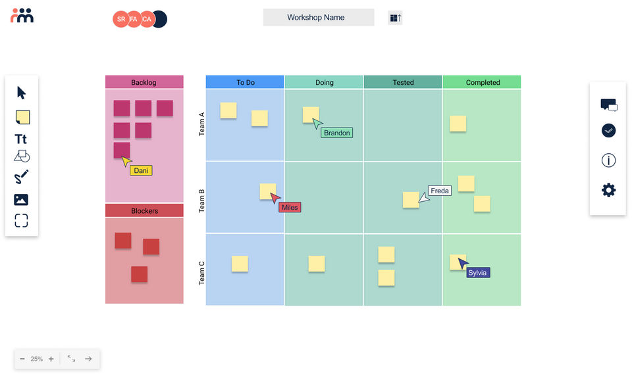Select the frame area tool

point(21,221)
